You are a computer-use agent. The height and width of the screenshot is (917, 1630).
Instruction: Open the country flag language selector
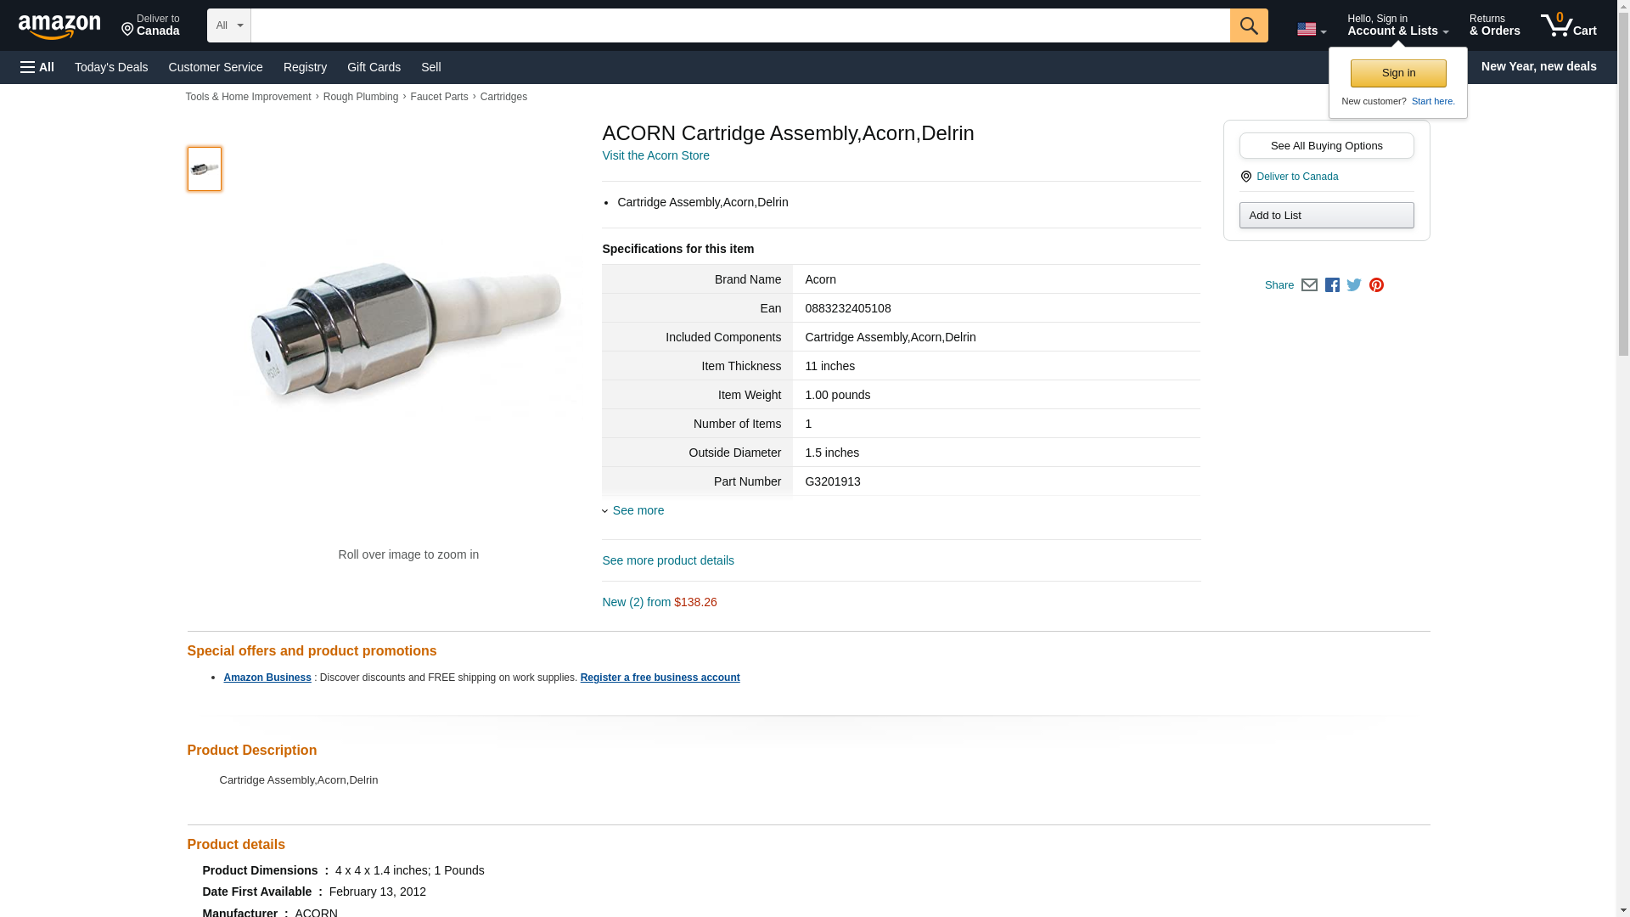[1311, 29]
